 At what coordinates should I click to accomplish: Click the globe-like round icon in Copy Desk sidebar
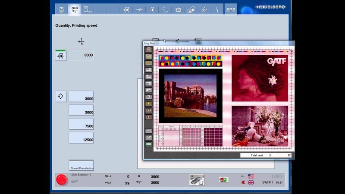pyautogui.click(x=148, y=97)
